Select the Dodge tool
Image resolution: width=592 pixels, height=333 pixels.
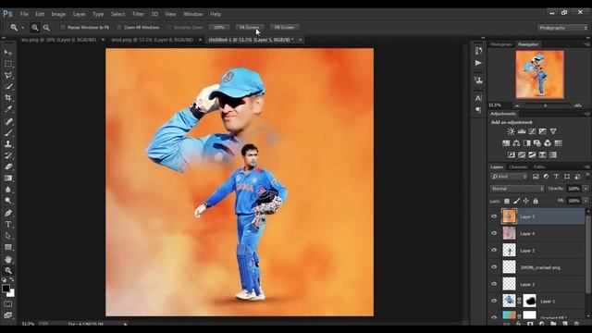tap(8, 201)
